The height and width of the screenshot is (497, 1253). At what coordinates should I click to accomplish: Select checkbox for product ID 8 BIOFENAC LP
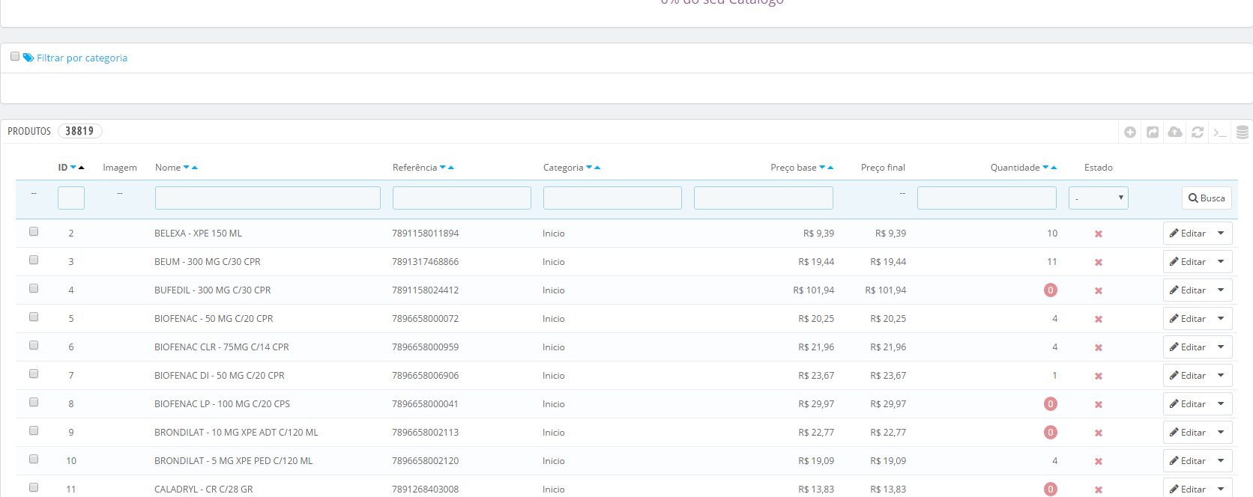(x=34, y=402)
